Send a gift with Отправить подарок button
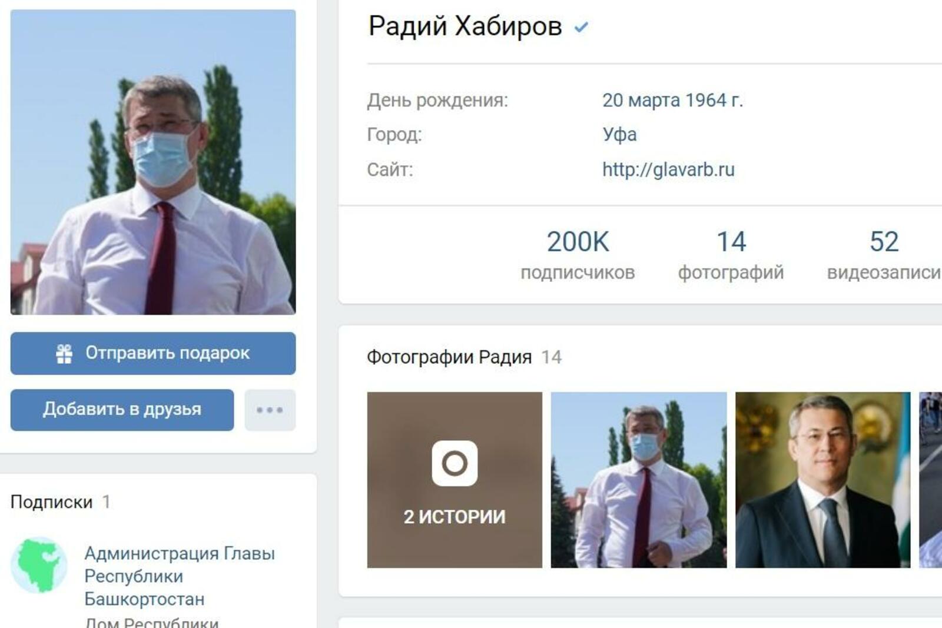Image resolution: width=942 pixels, height=628 pixels. click(153, 353)
